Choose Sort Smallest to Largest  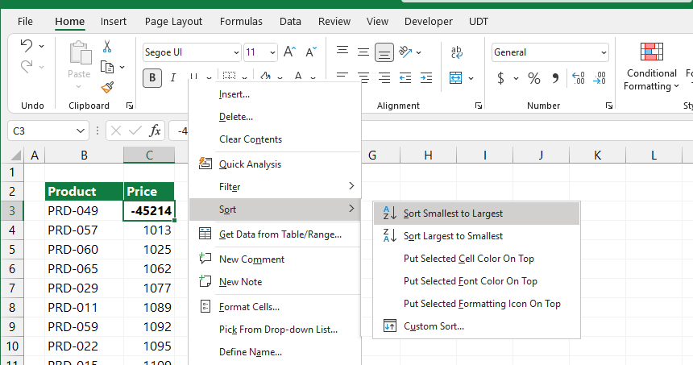pyautogui.click(x=453, y=214)
